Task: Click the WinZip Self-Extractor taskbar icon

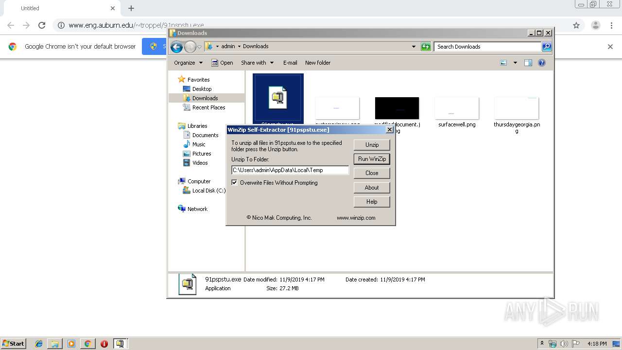Action: [120, 344]
